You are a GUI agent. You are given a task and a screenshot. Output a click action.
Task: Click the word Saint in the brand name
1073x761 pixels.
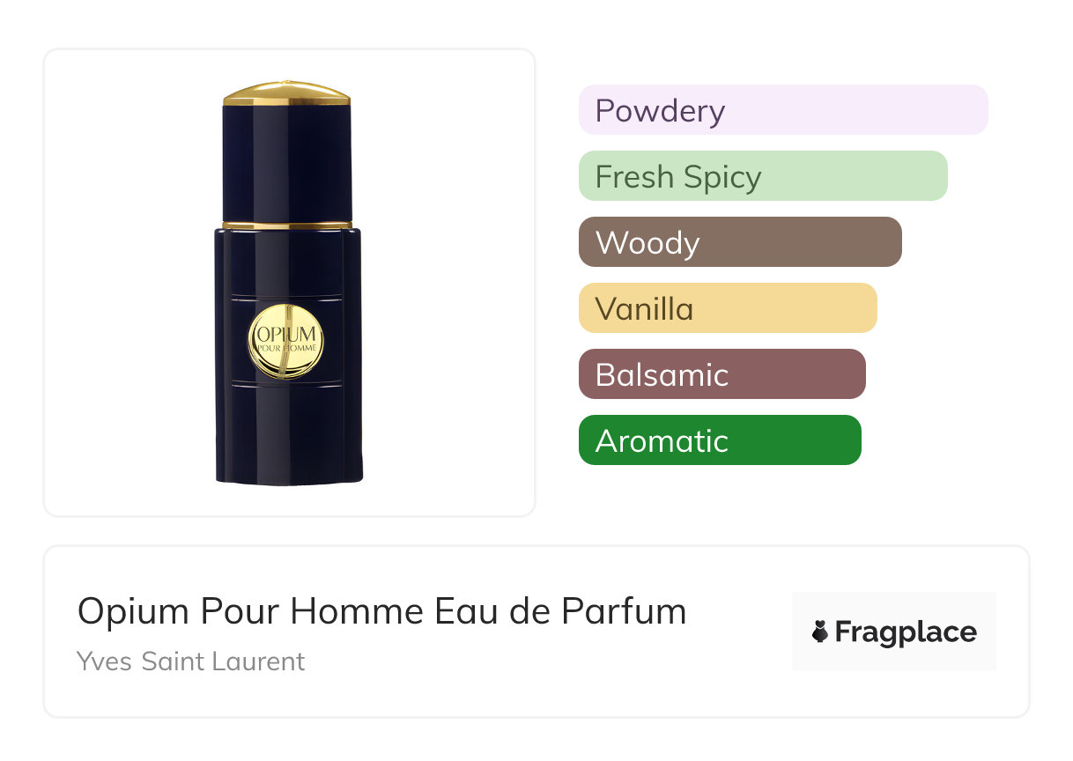coord(174,661)
